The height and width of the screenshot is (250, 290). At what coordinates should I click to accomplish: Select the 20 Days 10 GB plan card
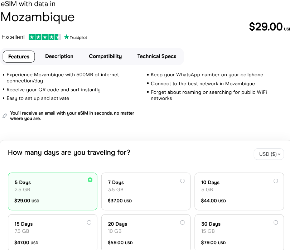coord(146,232)
